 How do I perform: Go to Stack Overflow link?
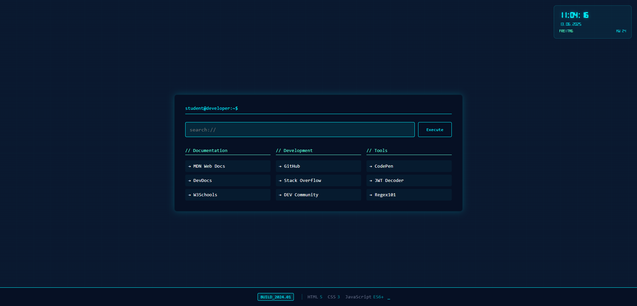(x=318, y=181)
